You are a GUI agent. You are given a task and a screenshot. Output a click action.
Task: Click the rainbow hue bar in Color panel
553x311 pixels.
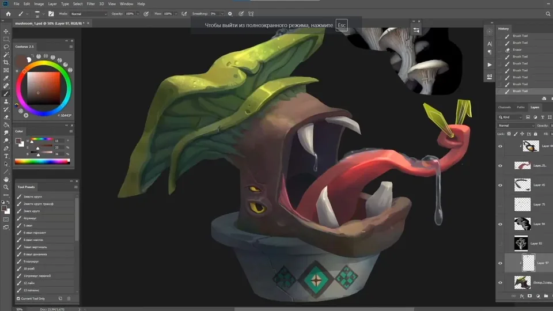coord(42,161)
